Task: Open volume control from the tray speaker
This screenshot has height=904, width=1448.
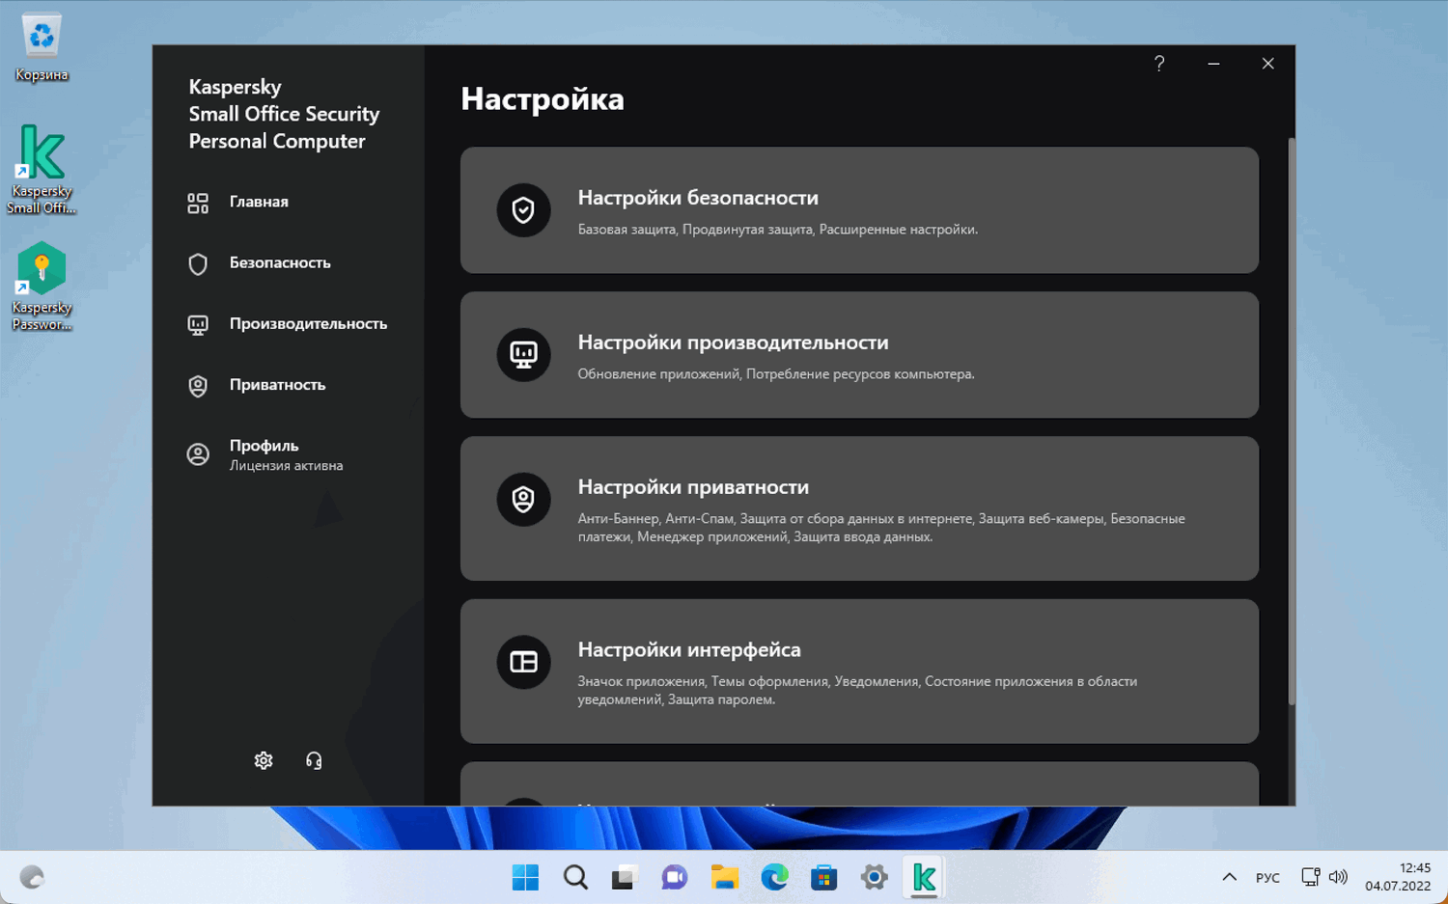Action: (1338, 877)
